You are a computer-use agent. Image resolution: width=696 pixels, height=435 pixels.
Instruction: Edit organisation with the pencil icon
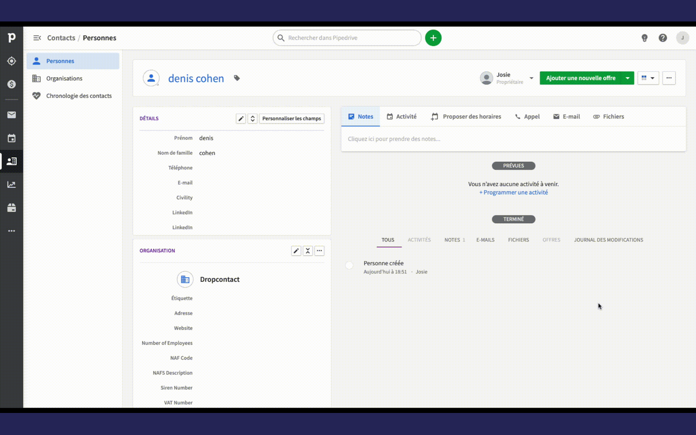[x=296, y=251]
